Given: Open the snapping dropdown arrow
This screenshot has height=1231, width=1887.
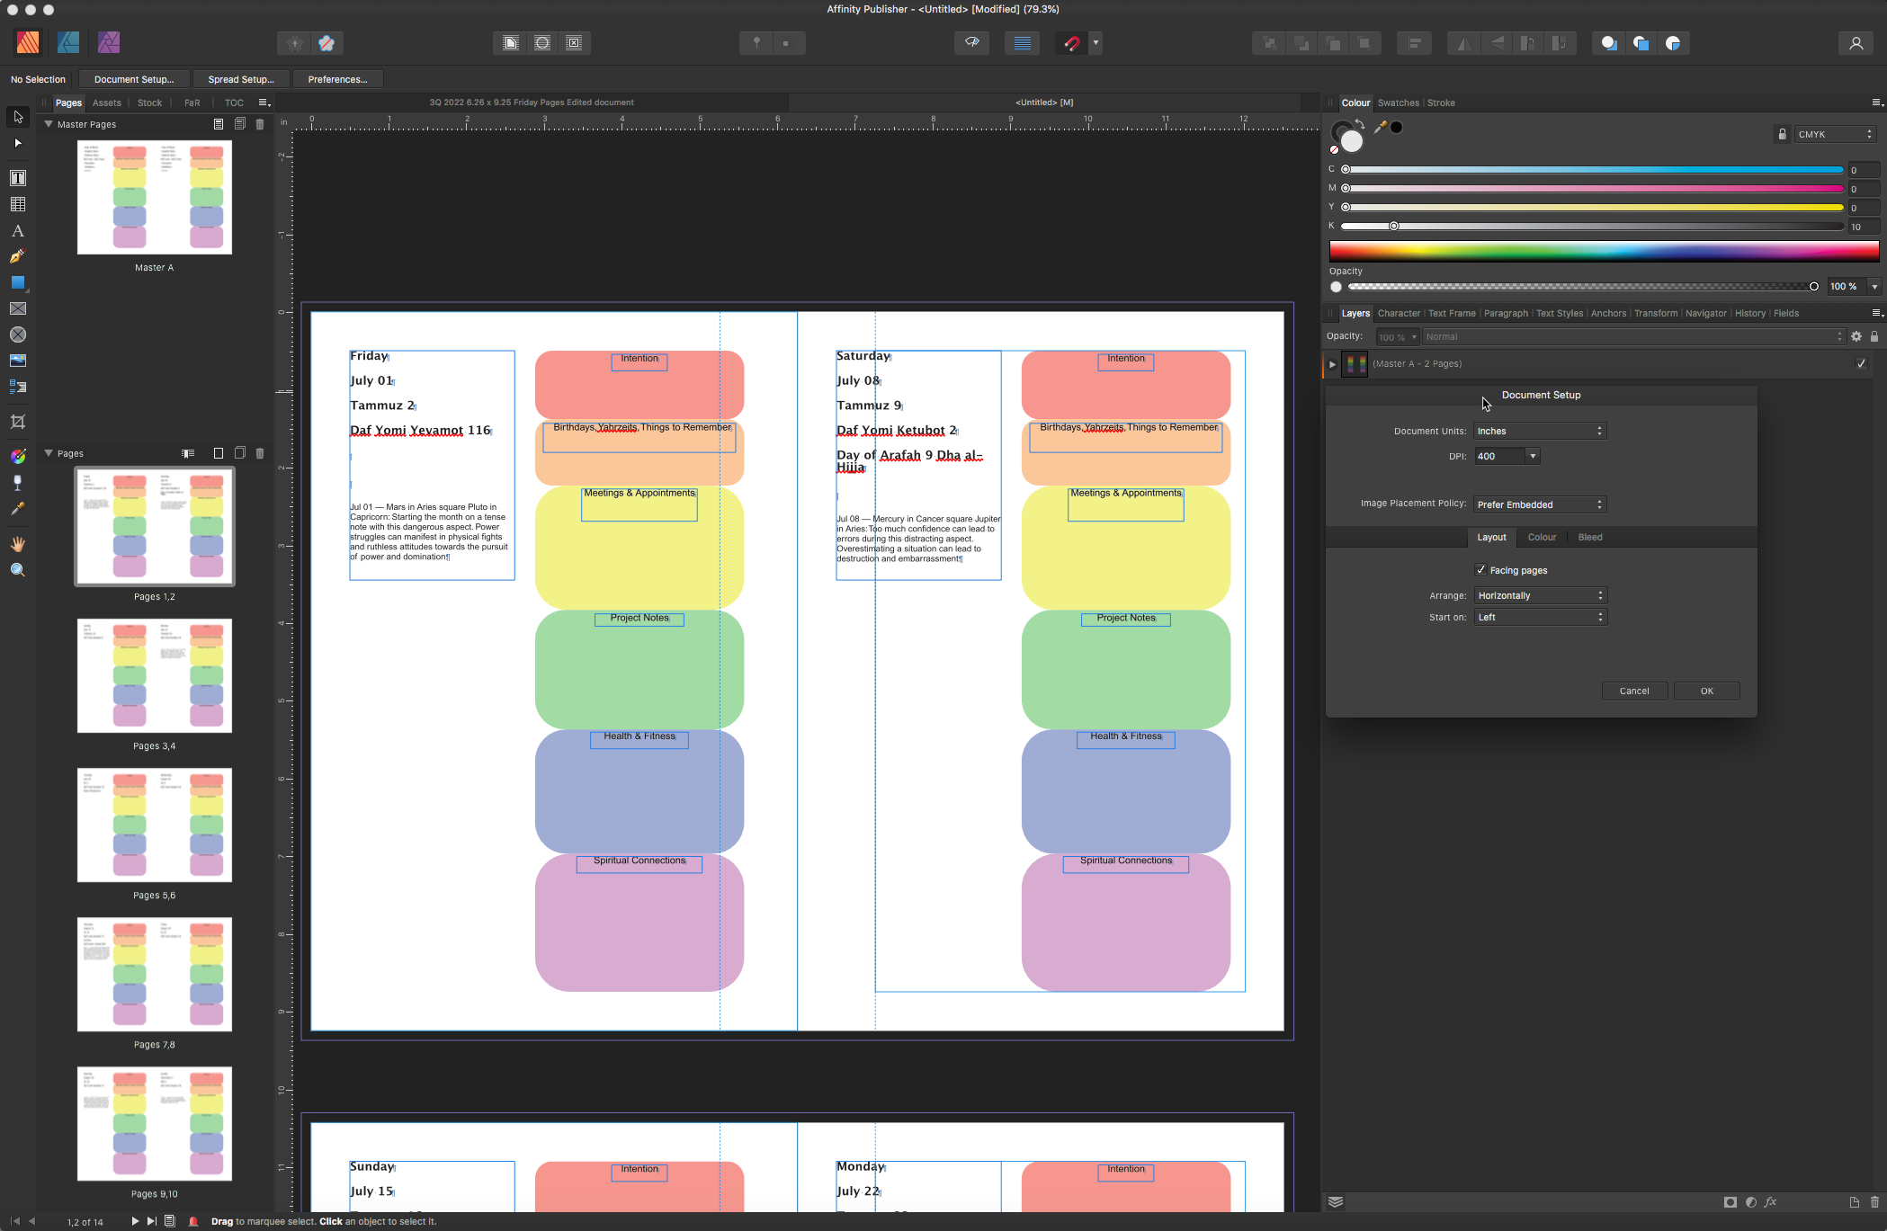Looking at the screenshot, I should pyautogui.click(x=1096, y=43).
